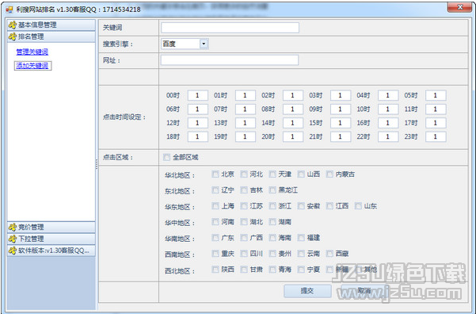
Task: Open the 基本信息管理 section
Action: (51, 25)
